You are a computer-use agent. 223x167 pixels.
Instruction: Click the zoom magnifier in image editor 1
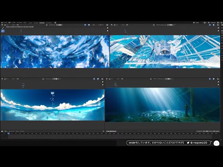108,28
